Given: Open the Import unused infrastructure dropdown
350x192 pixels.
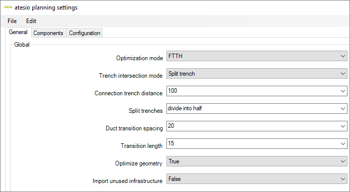Looking at the screenshot, I should [x=256, y=179].
